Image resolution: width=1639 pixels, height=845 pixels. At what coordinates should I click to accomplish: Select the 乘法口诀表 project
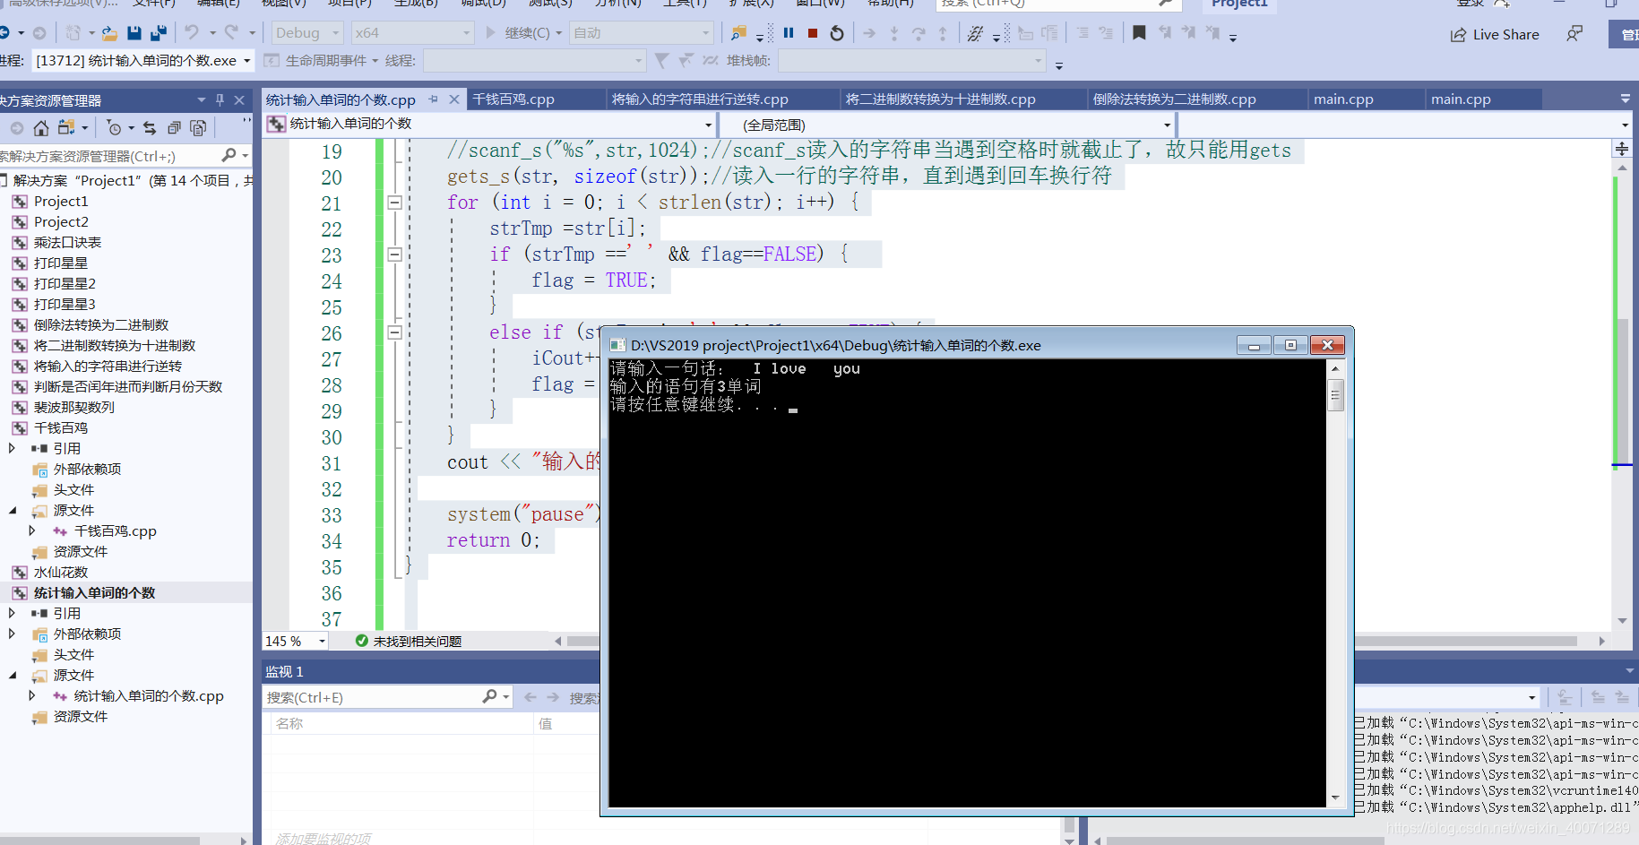67,243
